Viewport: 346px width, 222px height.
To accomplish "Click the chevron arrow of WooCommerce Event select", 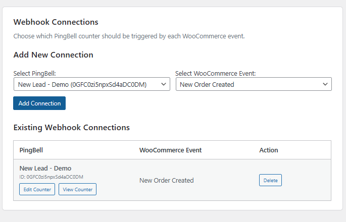I will click(325, 84).
